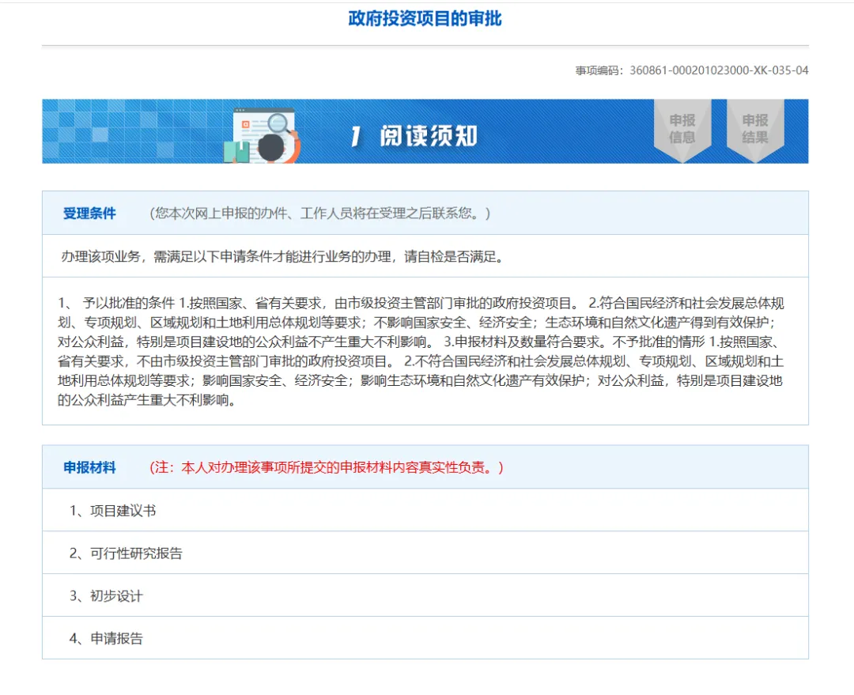The height and width of the screenshot is (695, 854).
Task: Select the page title 政府投资项目的审批
Action: 425,18
